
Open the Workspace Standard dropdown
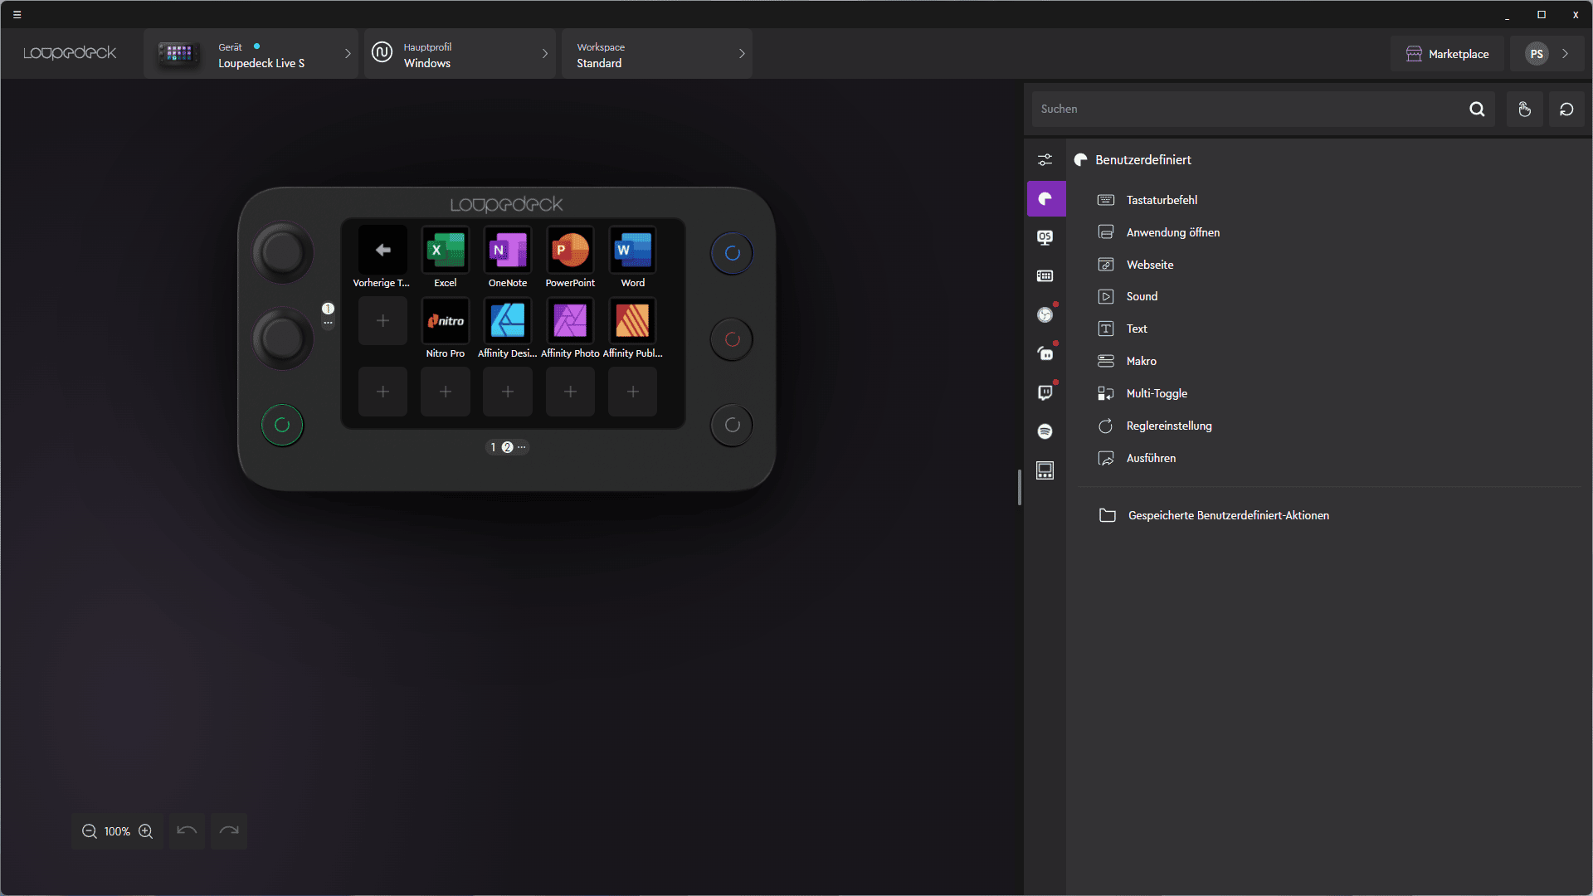pyautogui.click(x=656, y=54)
